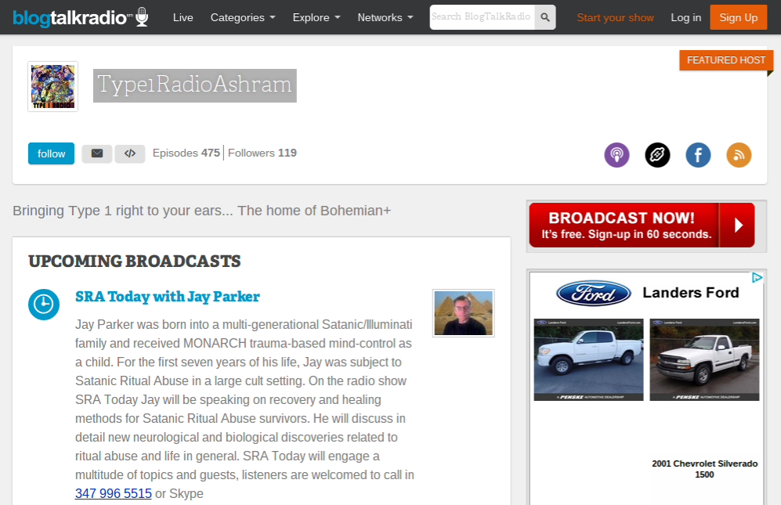Click the Broadcast Now banner
The height and width of the screenshot is (505, 781).
[x=642, y=225]
